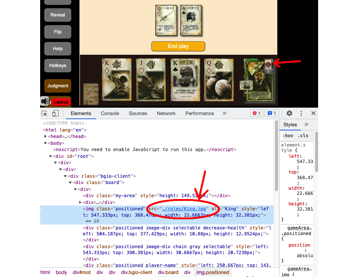
Task: Click the html breadcrumb
Action: click(x=45, y=273)
